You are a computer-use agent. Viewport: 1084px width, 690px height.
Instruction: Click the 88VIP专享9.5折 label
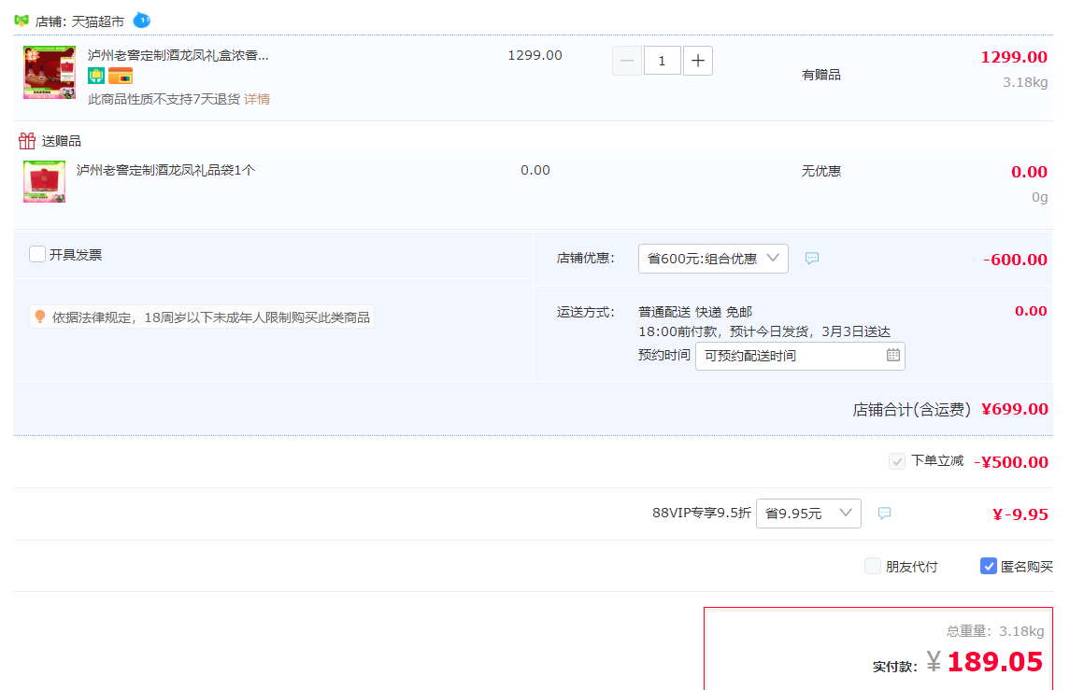pyautogui.click(x=701, y=514)
